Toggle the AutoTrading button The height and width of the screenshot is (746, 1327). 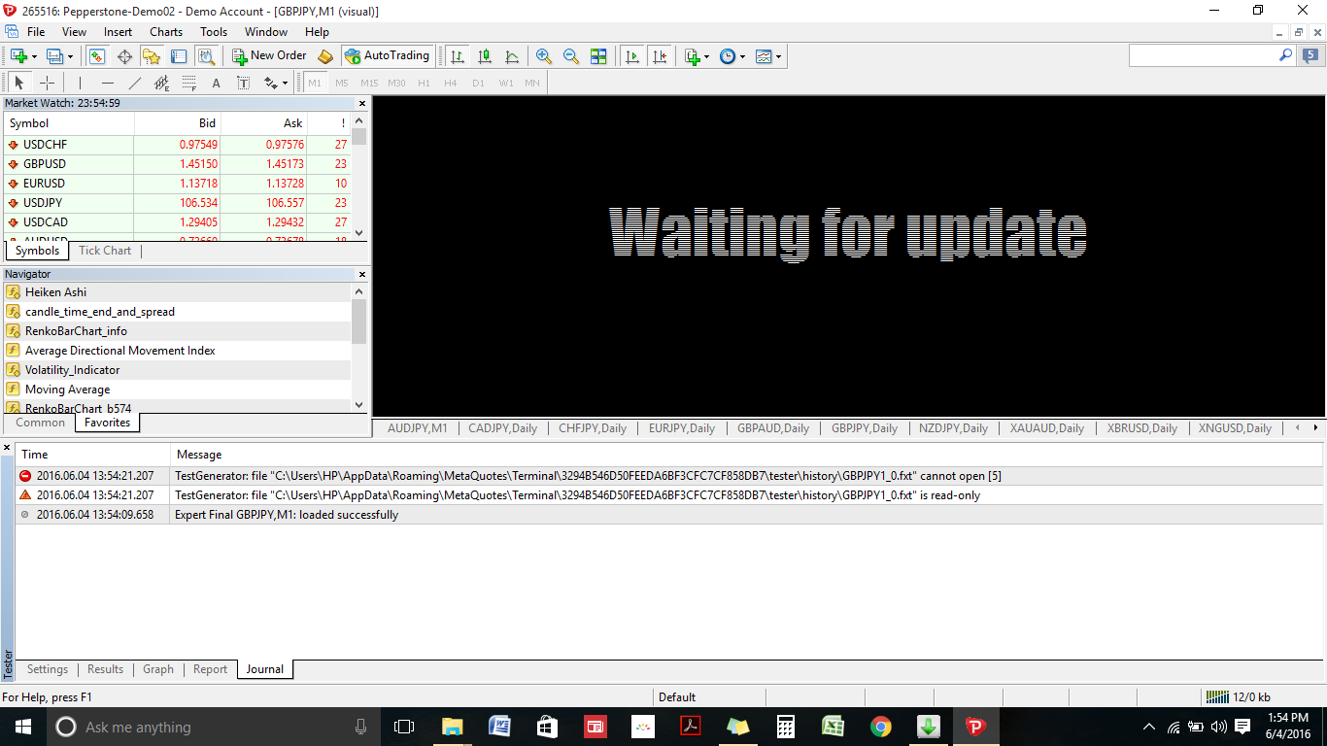388,56
